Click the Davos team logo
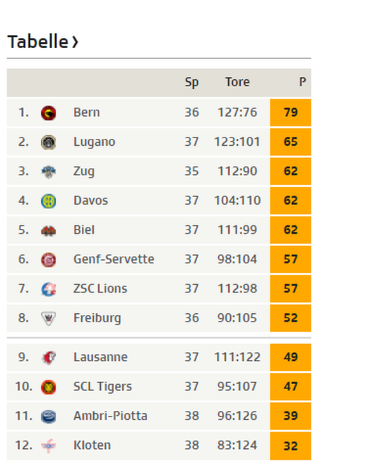The width and height of the screenshot is (369, 466). click(x=48, y=201)
